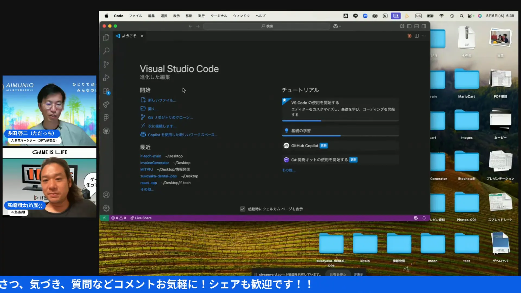Viewport: 521px width, 293px height.
Task: Open recent project MITVFJ
Action: (147, 169)
